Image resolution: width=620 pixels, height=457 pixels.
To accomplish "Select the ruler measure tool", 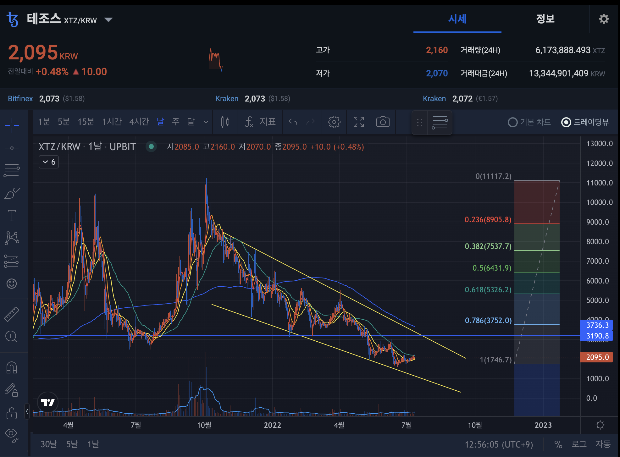I will point(12,314).
